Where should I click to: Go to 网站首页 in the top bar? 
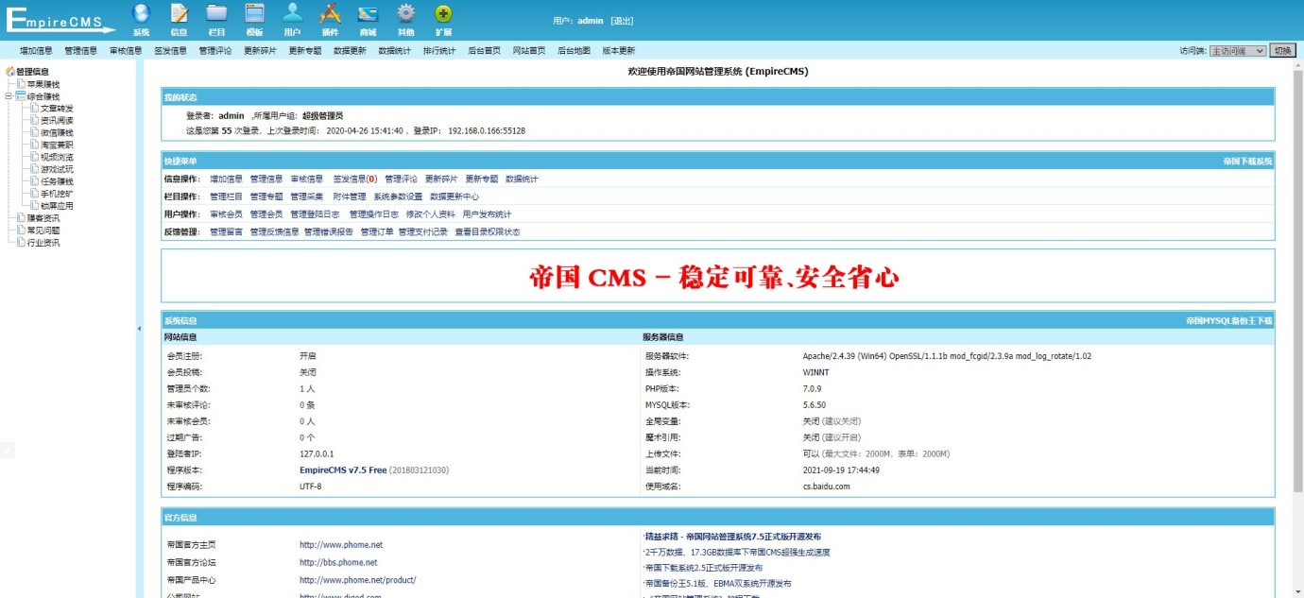529,51
